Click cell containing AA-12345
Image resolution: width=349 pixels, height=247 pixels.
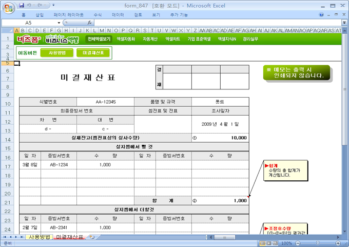pyautogui.click(x=105, y=102)
